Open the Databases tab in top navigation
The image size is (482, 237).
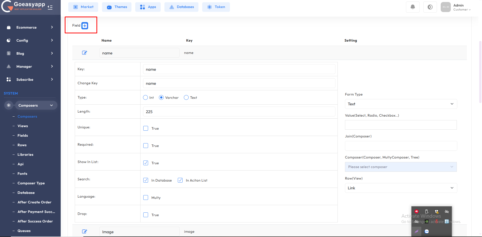(x=181, y=7)
